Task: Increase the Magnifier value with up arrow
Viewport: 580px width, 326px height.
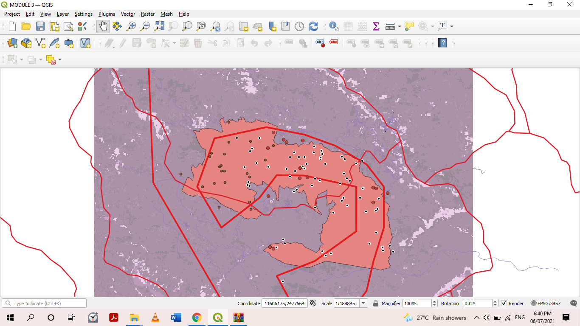Action: [434, 302]
